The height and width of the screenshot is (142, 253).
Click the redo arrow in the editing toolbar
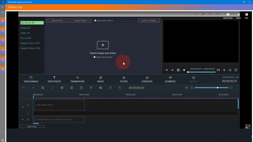[x=33, y=88]
